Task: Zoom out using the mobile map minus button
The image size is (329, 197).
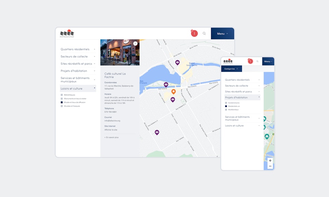Action: (270, 166)
